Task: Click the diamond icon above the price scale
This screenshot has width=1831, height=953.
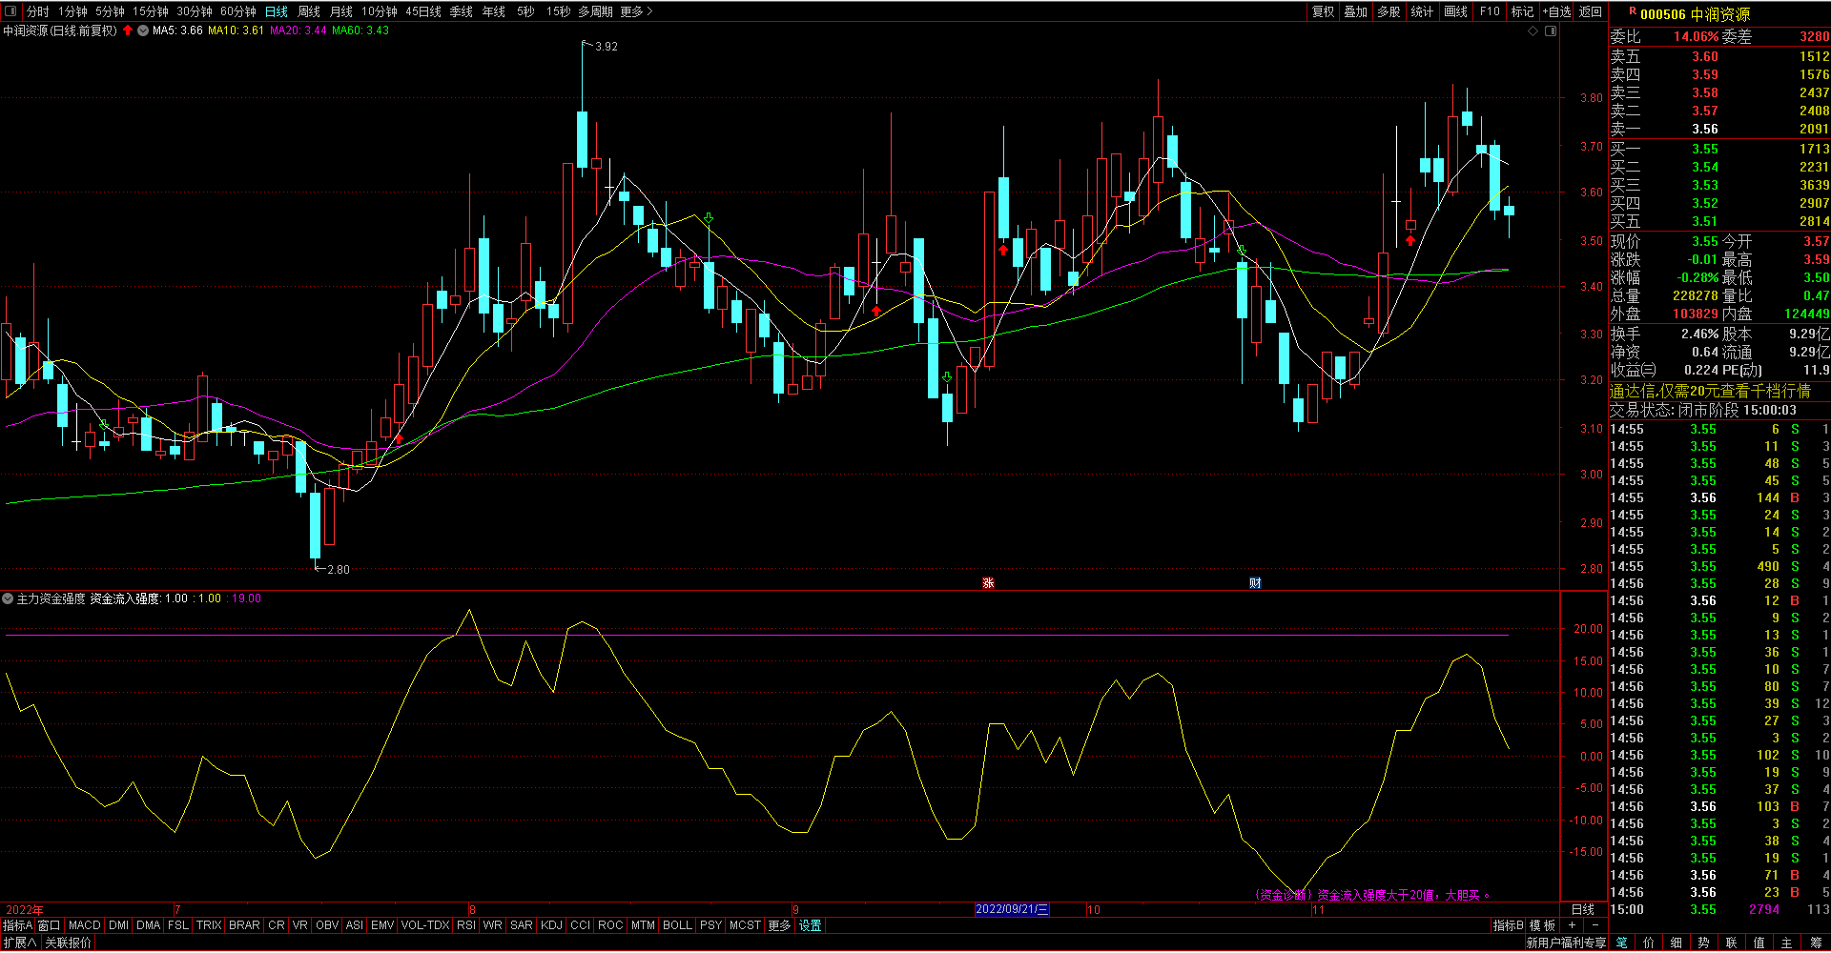Action: [1533, 31]
